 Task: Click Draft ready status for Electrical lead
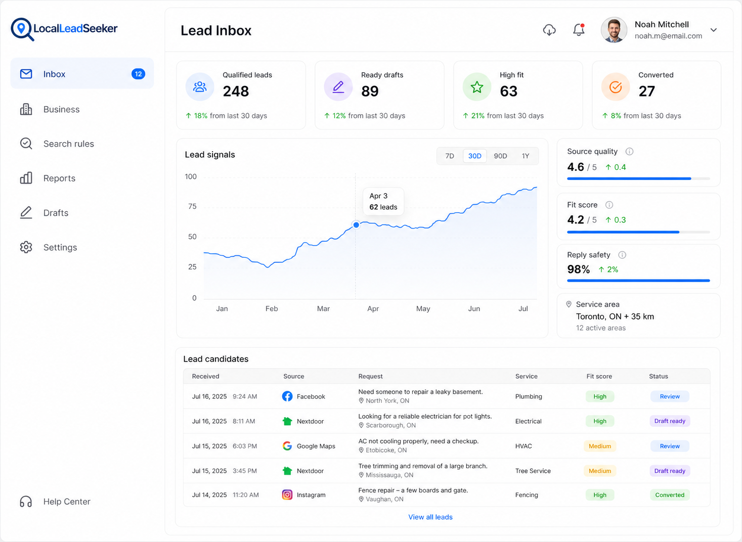point(670,421)
